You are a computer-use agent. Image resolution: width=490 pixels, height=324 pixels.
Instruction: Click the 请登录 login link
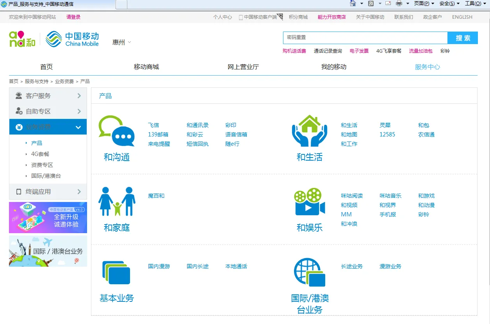coord(73,17)
